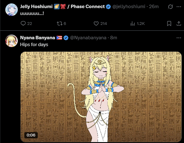Open Nyana Banyana display name link
Image resolution: width=184 pixels, height=143 pixels.
click(37, 38)
